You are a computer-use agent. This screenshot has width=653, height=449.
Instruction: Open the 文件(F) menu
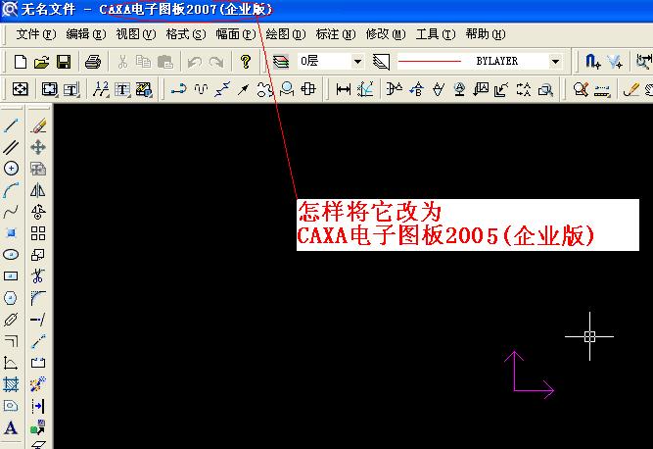[36, 34]
